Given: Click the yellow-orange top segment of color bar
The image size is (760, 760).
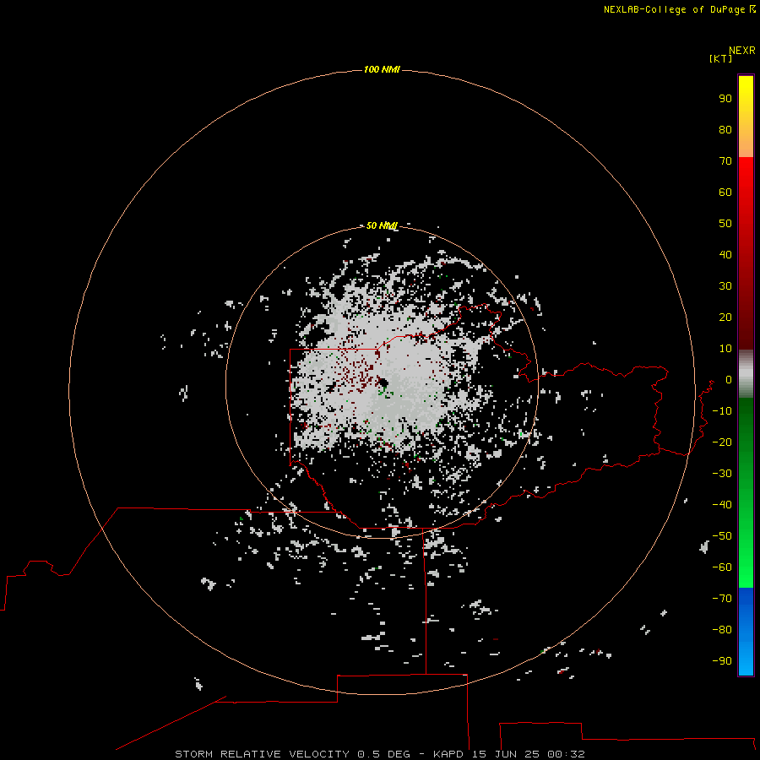Looking at the screenshot, I should pos(746,117).
